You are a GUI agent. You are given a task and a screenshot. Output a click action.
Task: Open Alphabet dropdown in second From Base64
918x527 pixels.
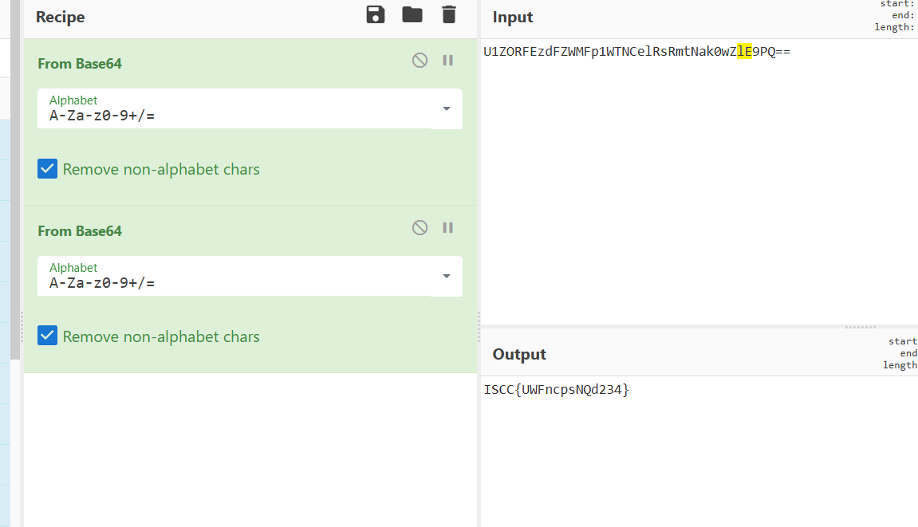coord(447,277)
